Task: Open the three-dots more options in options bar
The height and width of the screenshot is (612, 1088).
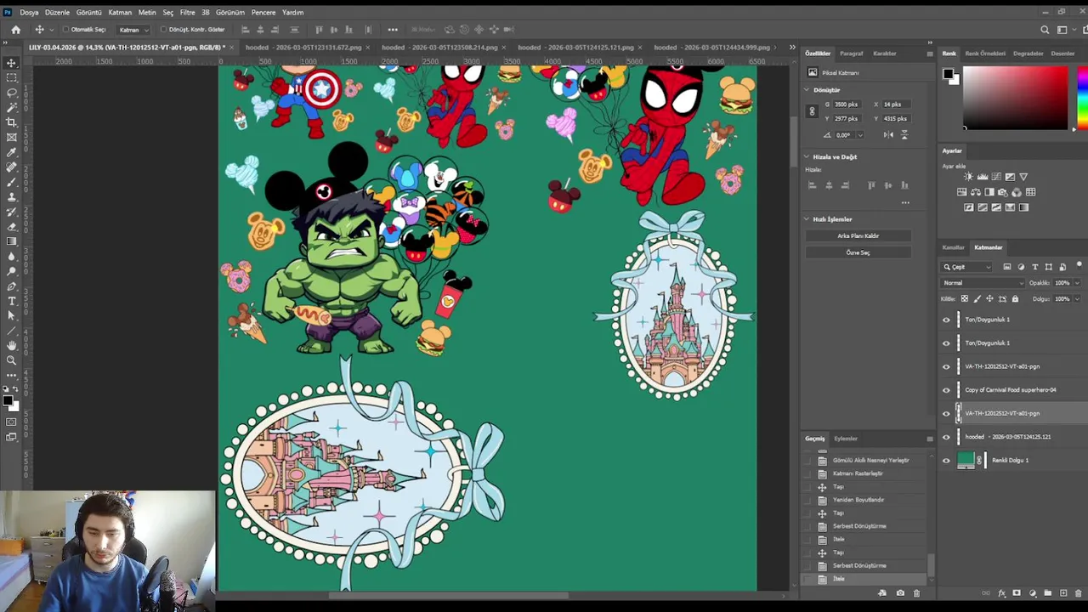Action: tap(393, 30)
